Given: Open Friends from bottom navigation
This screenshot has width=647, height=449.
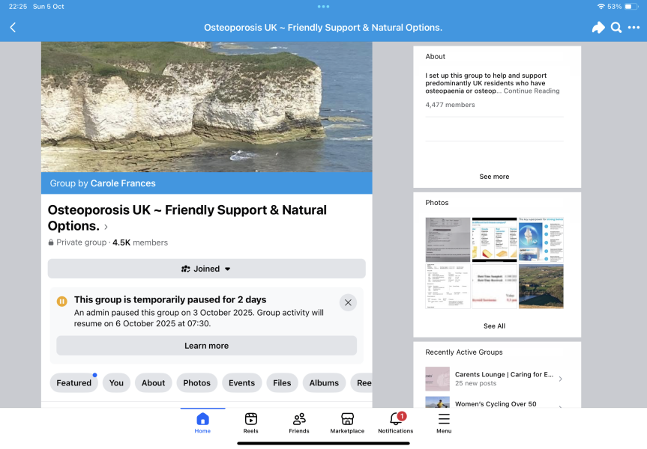Looking at the screenshot, I should (x=299, y=423).
